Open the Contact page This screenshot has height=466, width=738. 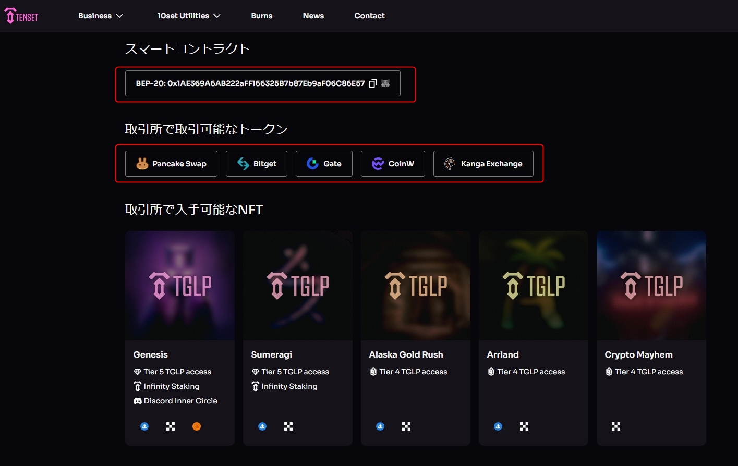[x=369, y=16]
